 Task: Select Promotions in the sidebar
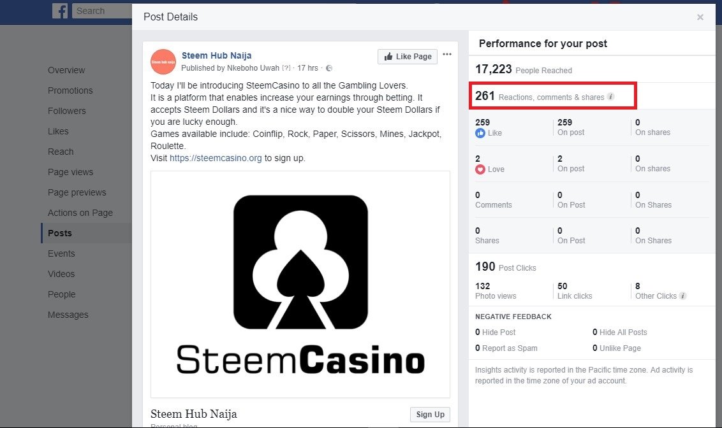70,90
